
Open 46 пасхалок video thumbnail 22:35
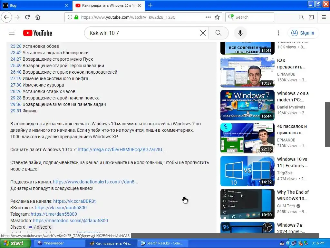(247, 138)
